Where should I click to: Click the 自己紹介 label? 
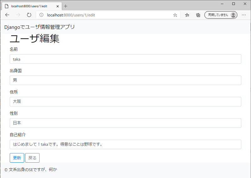[x=18, y=135]
